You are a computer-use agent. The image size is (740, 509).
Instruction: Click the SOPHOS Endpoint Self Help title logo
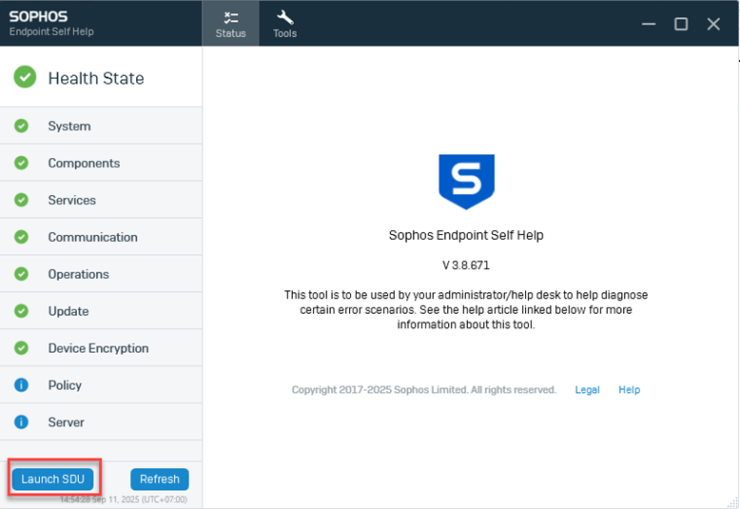click(x=51, y=23)
